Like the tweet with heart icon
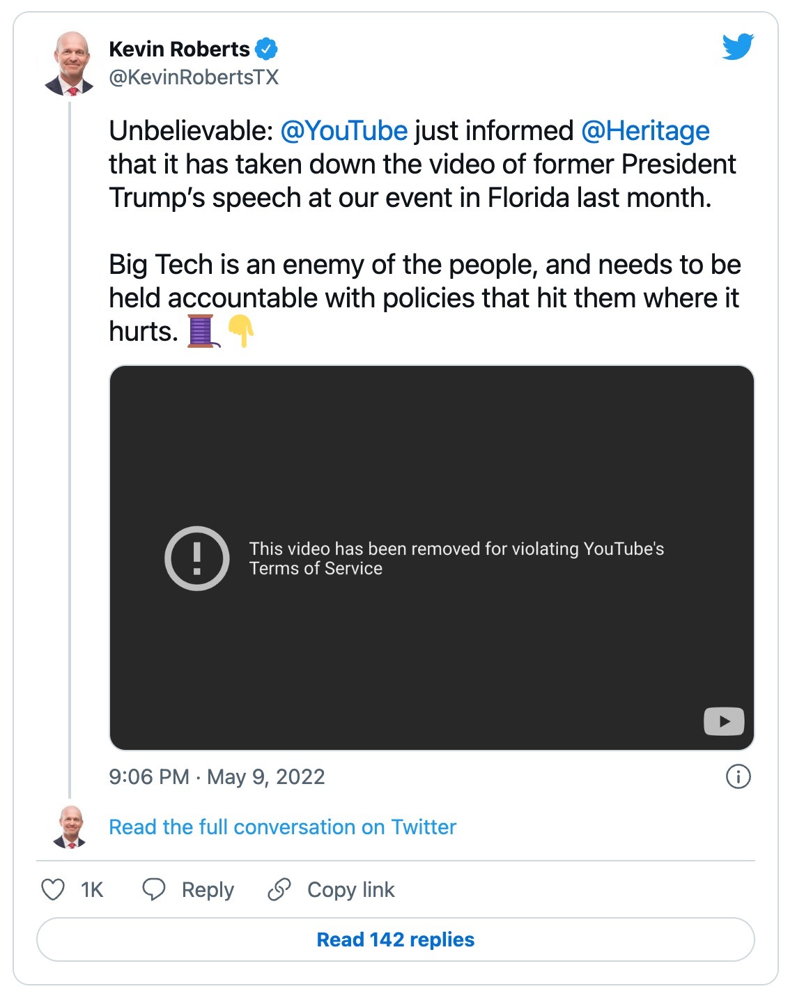Screen dimensions: 804x998 pos(53,889)
